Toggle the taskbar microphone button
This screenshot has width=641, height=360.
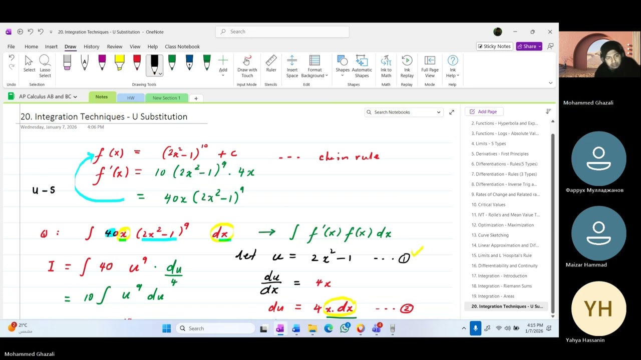475,328
